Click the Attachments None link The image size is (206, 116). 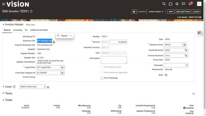point(167,70)
